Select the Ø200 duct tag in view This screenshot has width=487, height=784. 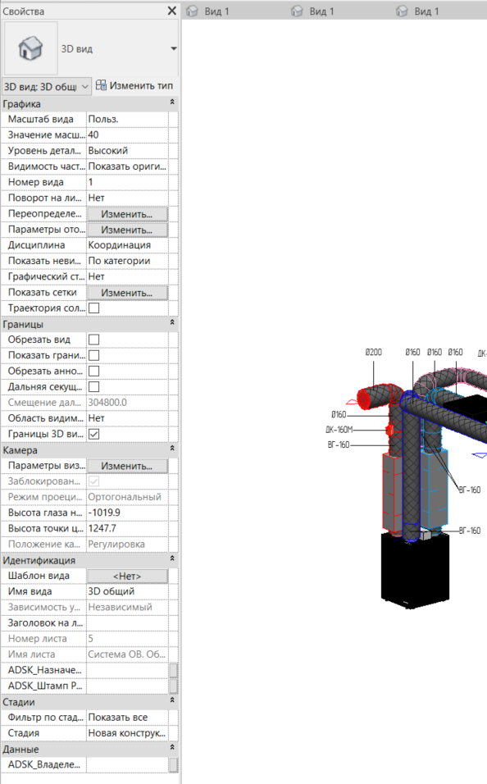(374, 352)
